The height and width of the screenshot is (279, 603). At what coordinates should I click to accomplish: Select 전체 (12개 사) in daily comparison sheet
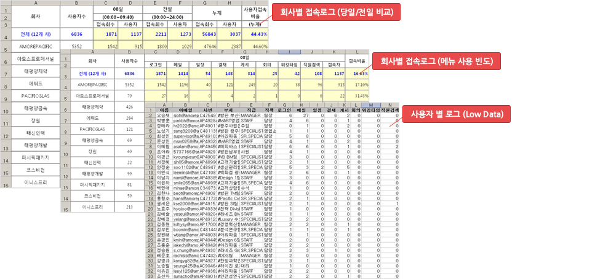coord(36,34)
